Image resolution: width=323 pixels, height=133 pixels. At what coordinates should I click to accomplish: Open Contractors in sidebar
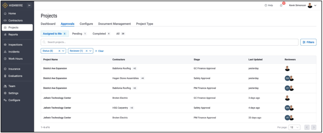pyautogui.click(x=17, y=21)
